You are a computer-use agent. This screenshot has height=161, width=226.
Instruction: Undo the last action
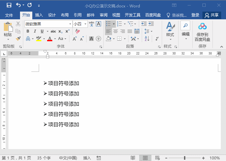pyautogui.click(x=18, y=5)
